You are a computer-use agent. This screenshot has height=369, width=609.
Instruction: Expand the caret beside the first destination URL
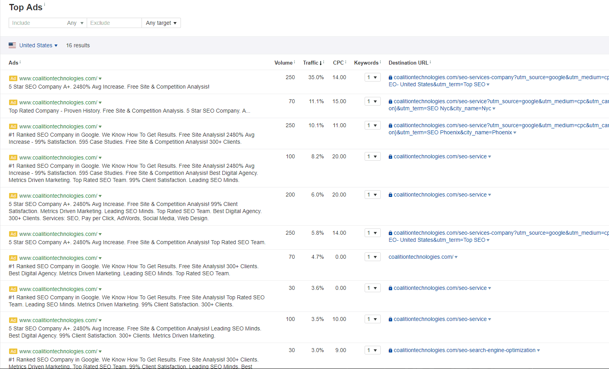click(488, 84)
